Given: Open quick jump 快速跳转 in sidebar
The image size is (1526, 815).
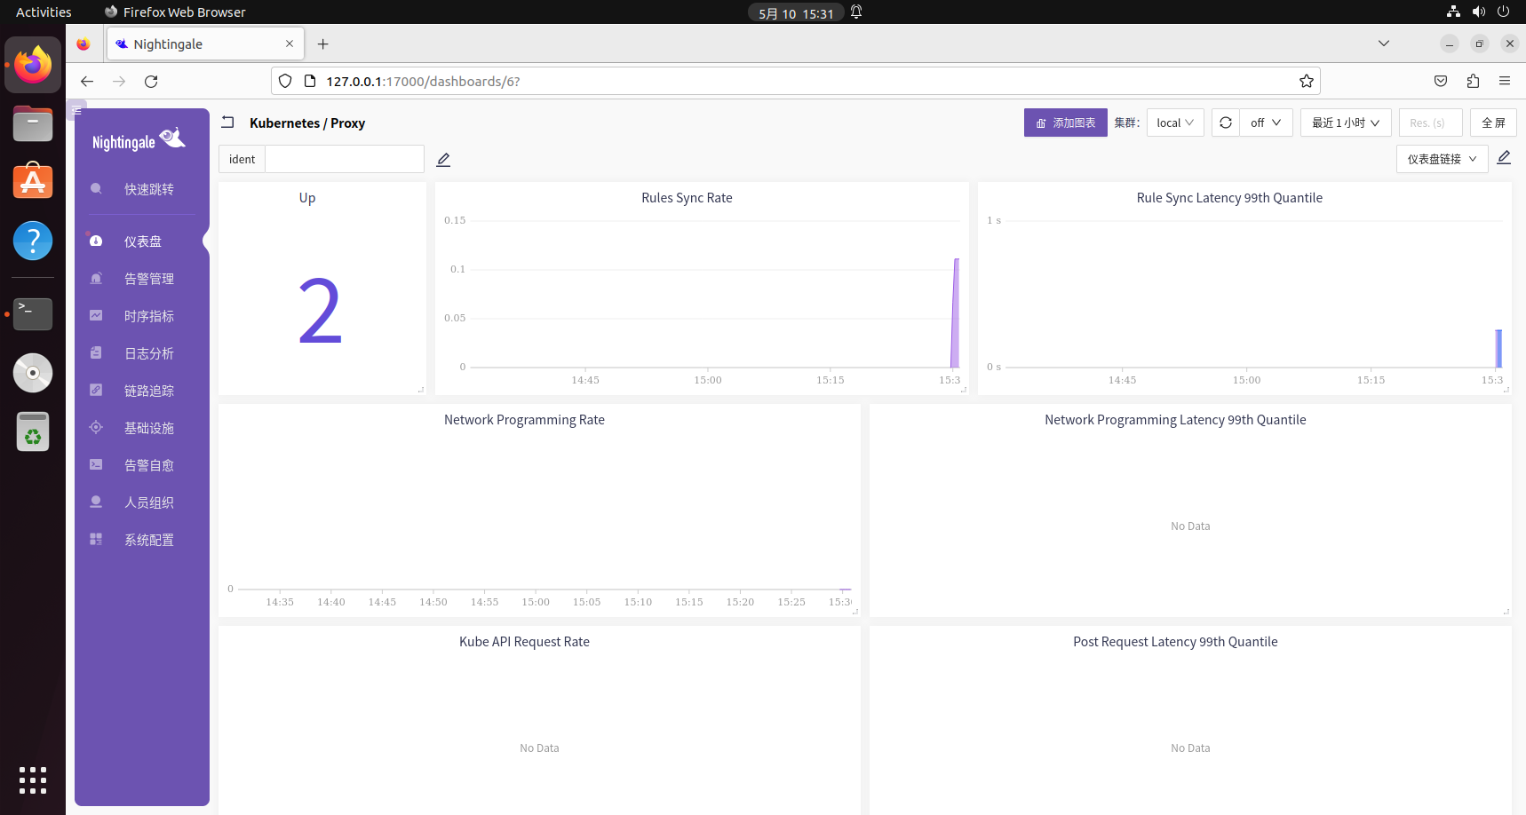Looking at the screenshot, I should (149, 189).
